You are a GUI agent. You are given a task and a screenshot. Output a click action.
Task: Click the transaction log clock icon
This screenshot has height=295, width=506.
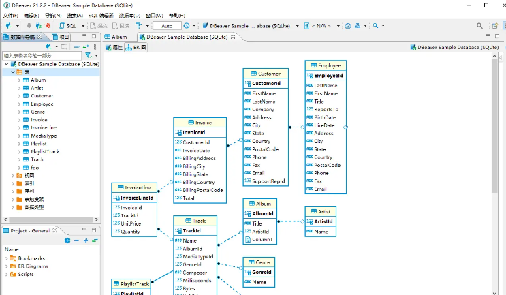click(187, 25)
